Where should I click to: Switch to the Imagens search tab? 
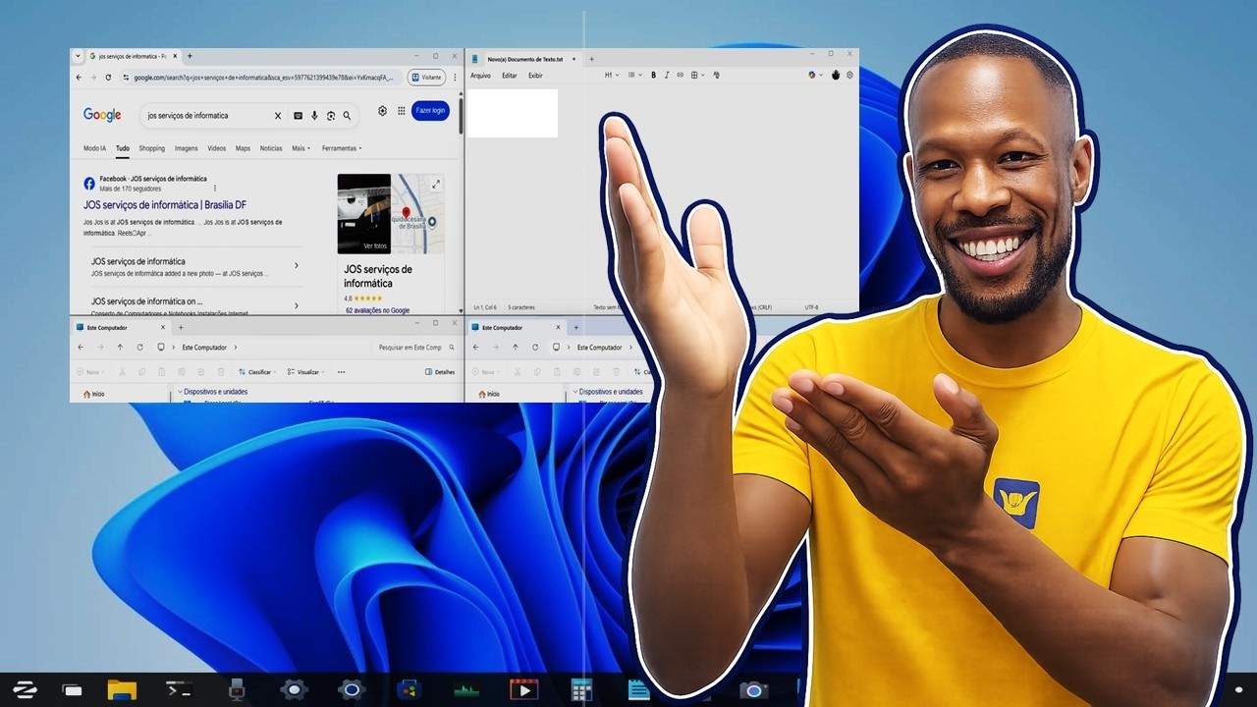[x=187, y=148]
